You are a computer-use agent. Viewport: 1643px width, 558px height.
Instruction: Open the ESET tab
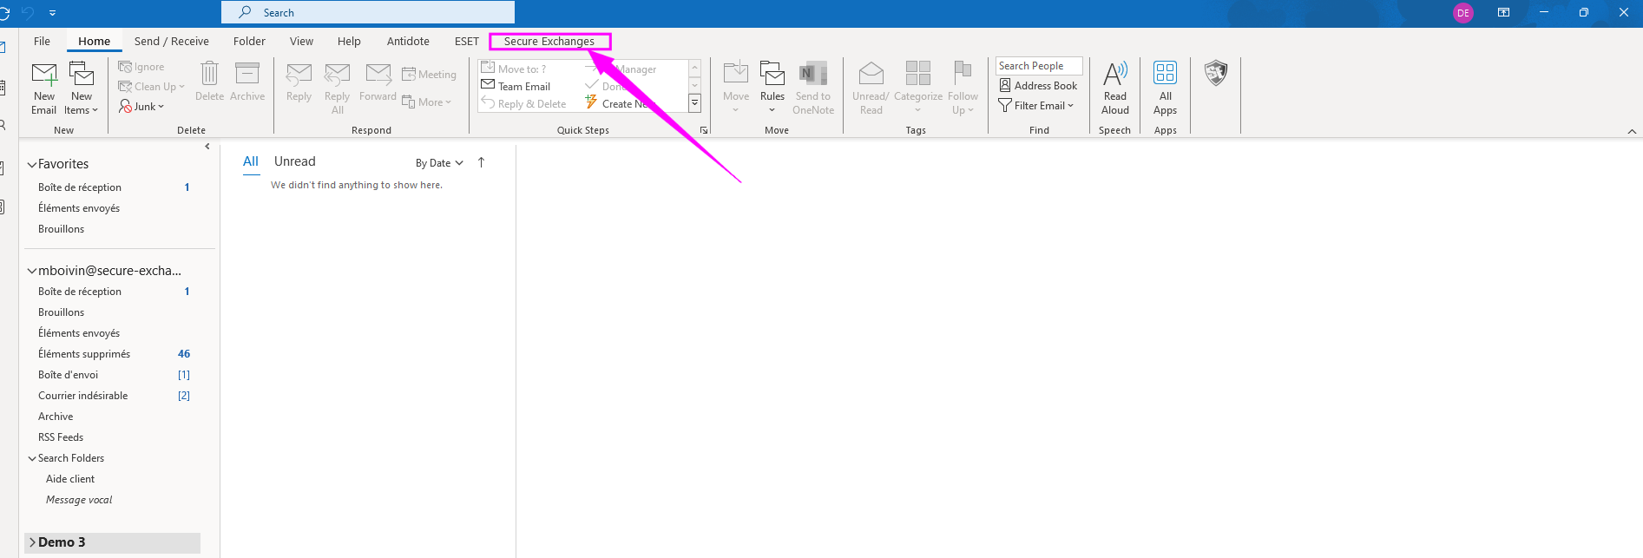pyautogui.click(x=467, y=41)
